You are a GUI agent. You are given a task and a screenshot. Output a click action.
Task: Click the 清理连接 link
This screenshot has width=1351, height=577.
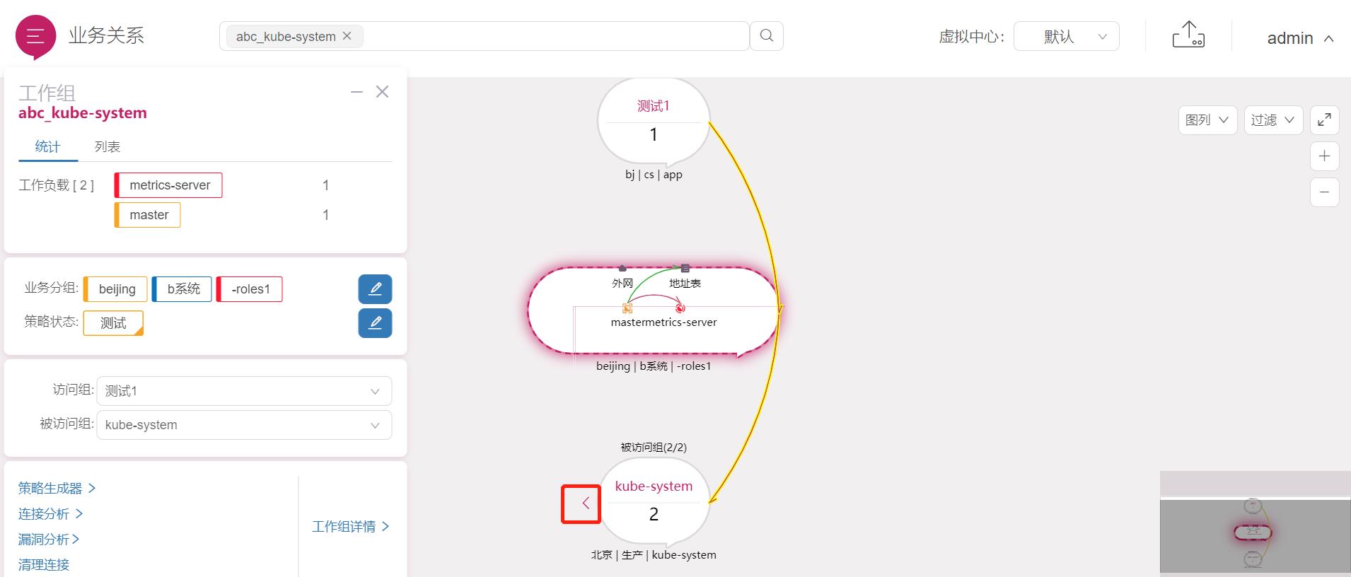(x=44, y=565)
